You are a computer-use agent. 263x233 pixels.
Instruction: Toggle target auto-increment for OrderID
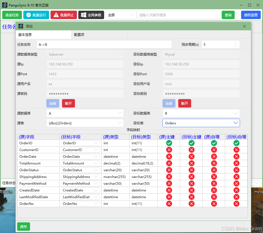tap(236, 143)
